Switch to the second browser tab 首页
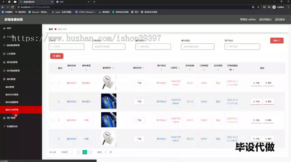291x162 pixels. (x=72, y=2)
